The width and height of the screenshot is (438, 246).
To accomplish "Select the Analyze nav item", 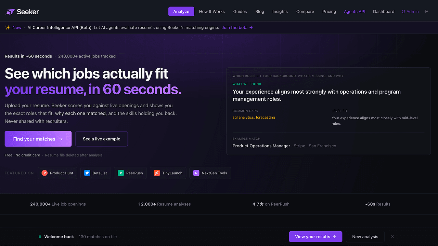I will (181, 12).
